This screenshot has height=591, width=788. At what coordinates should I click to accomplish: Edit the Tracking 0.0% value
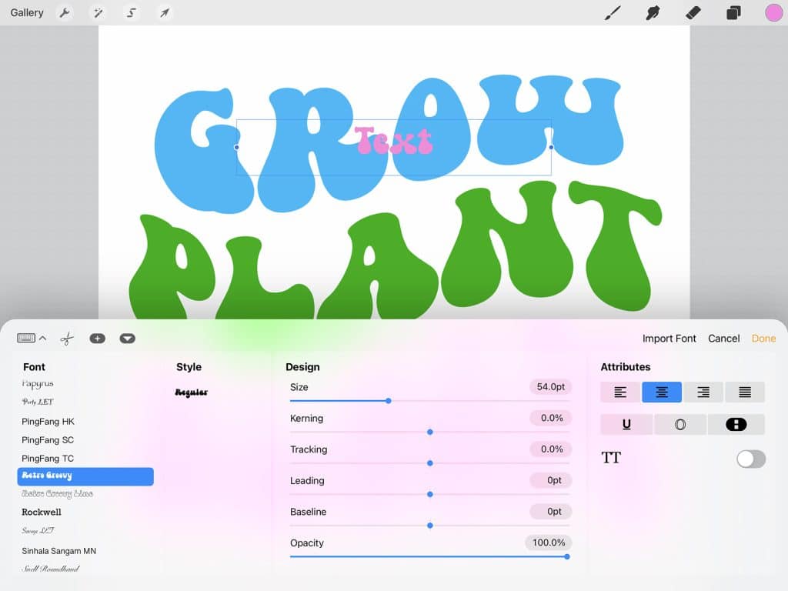pyautogui.click(x=550, y=449)
